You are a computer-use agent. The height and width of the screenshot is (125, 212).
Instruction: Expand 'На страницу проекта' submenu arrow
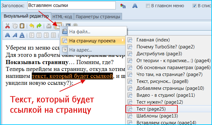123,40
